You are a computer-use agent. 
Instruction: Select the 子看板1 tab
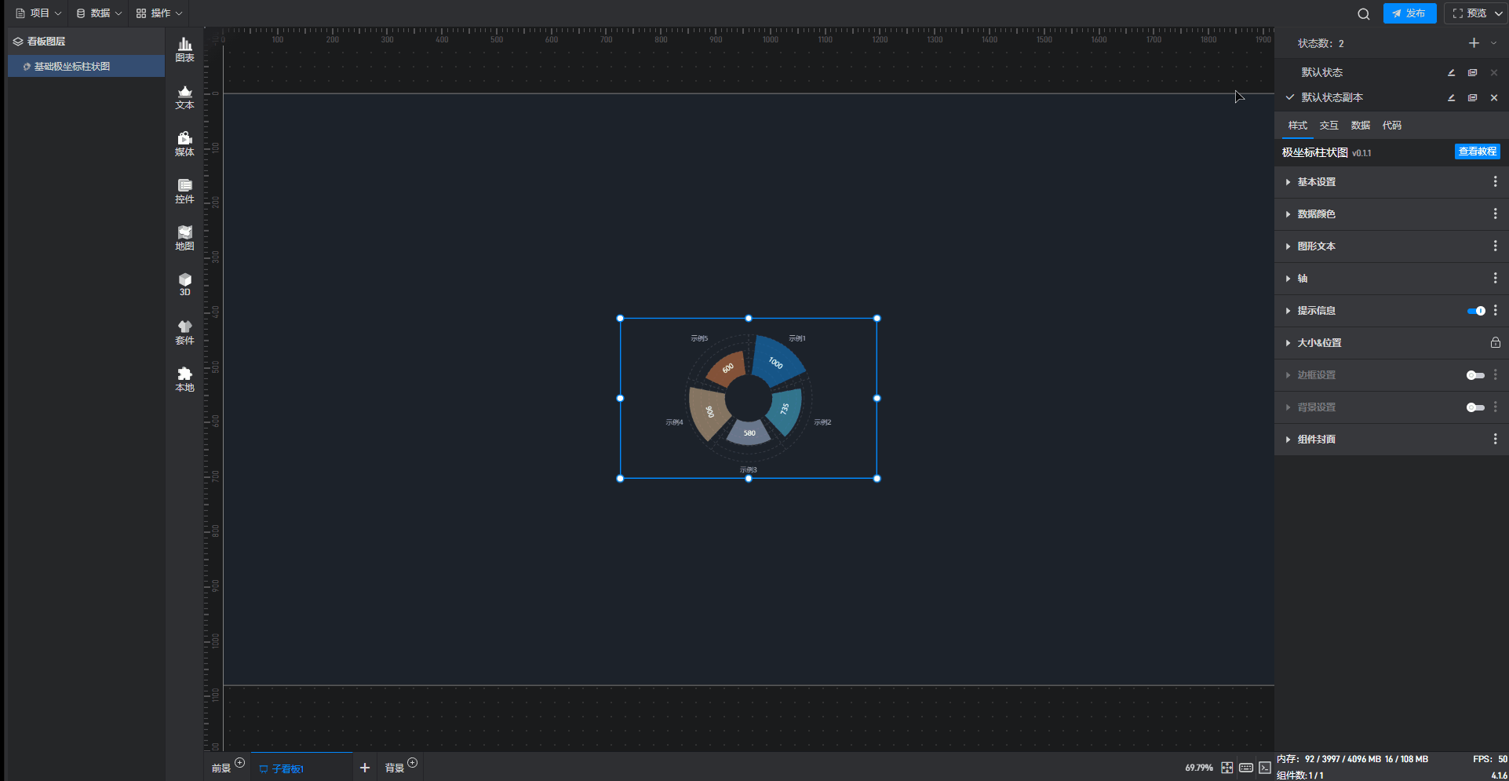(301, 768)
